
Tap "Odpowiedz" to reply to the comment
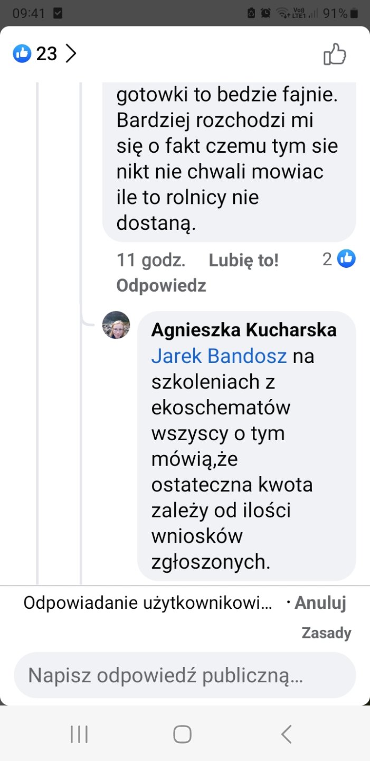(x=161, y=286)
